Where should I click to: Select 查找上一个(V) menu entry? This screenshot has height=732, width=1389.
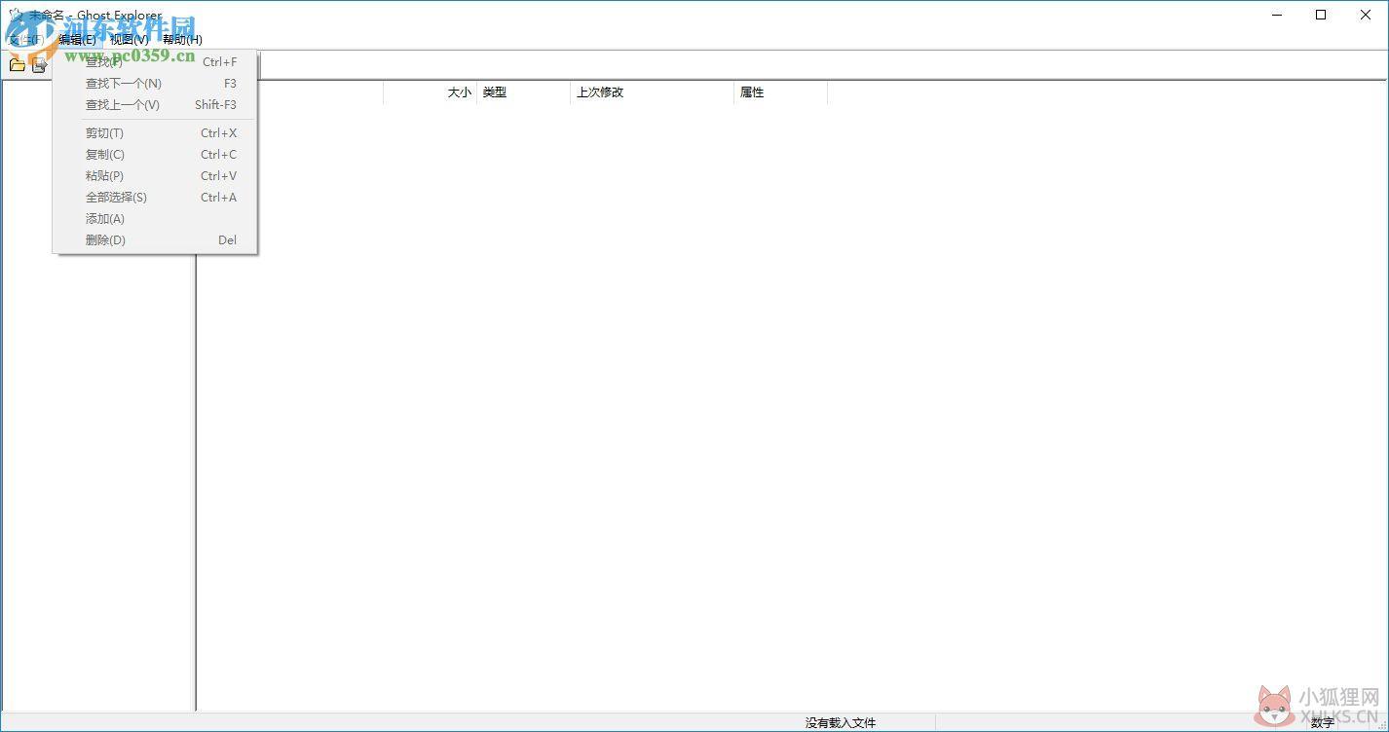(x=155, y=105)
